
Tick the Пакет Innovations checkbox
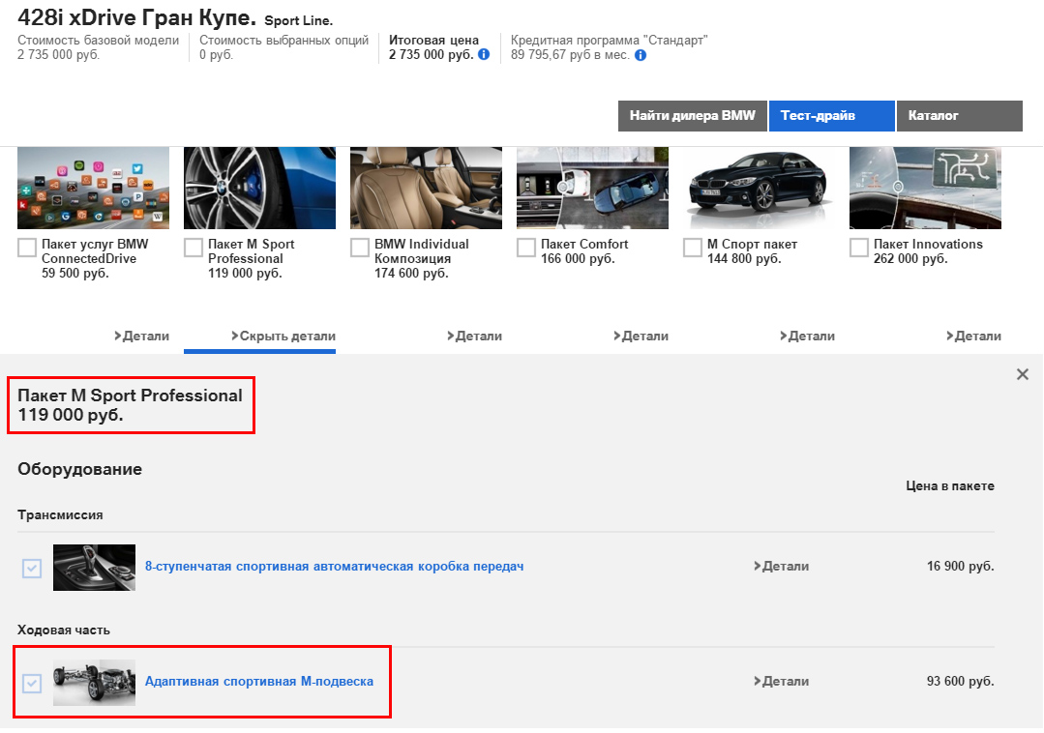click(859, 248)
